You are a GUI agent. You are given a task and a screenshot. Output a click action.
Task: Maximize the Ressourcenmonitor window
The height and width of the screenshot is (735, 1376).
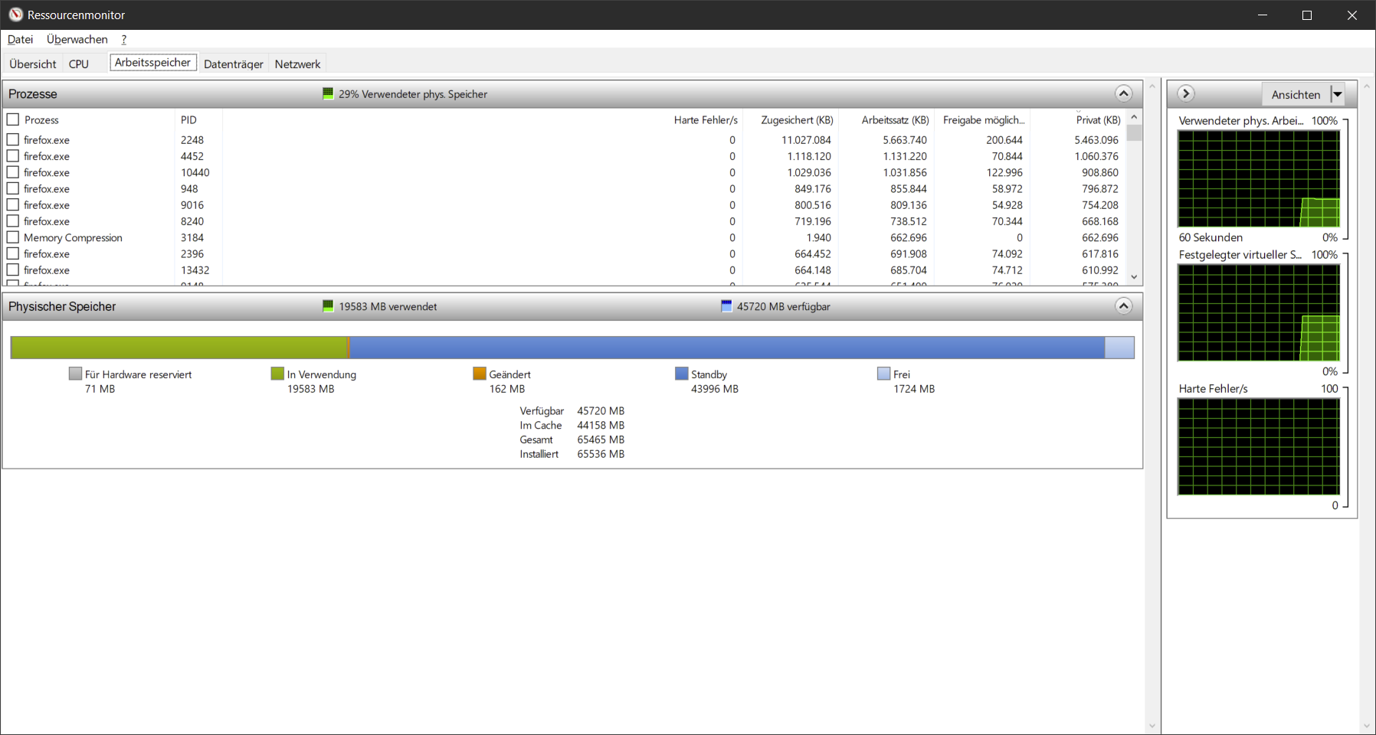(1307, 15)
